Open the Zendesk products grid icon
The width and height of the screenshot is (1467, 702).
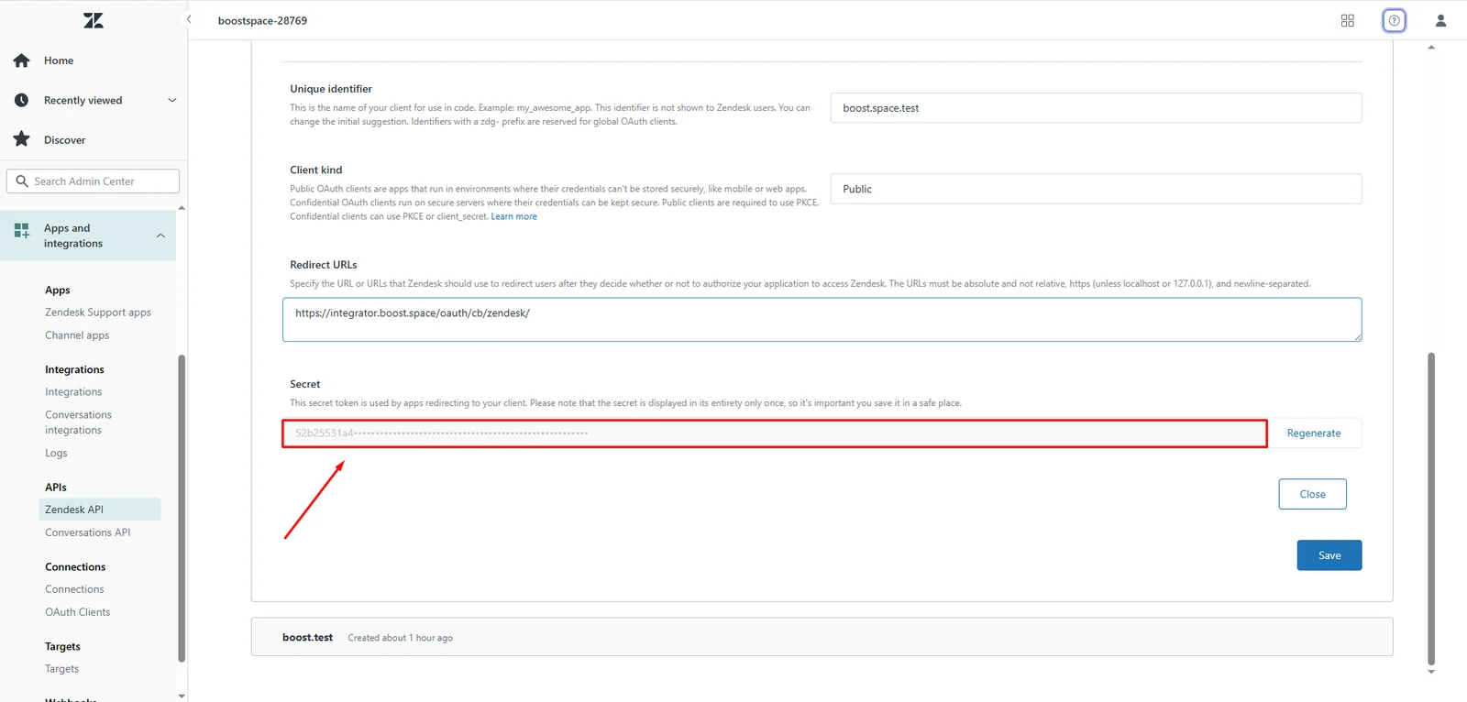1348,20
